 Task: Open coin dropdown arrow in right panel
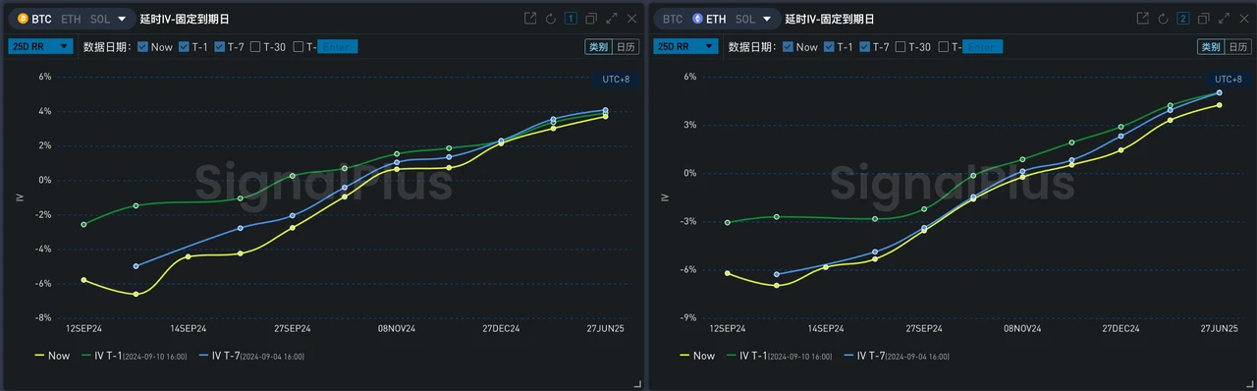[x=767, y=19]
